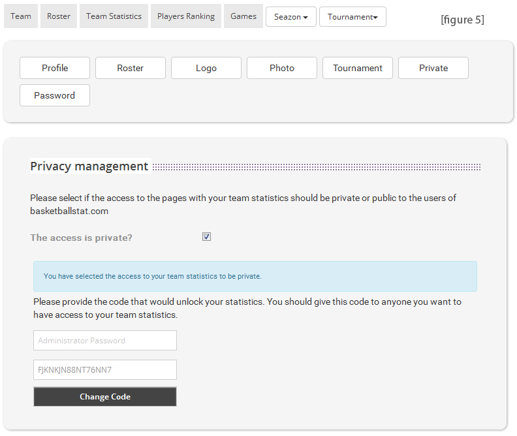Viewport: 517px width, 436px height.
Task: Select the Games tab
Action: (243, 16)
